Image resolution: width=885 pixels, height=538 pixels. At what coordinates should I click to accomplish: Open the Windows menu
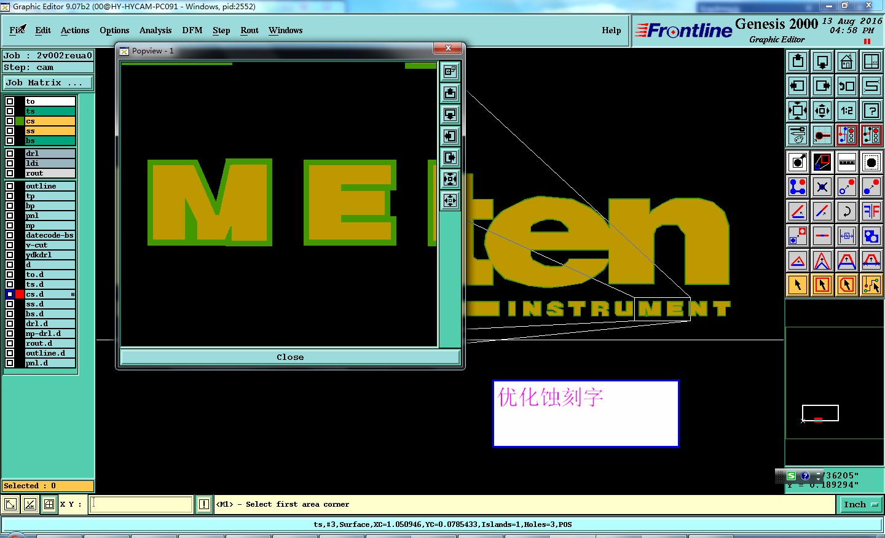pos(286,30)
